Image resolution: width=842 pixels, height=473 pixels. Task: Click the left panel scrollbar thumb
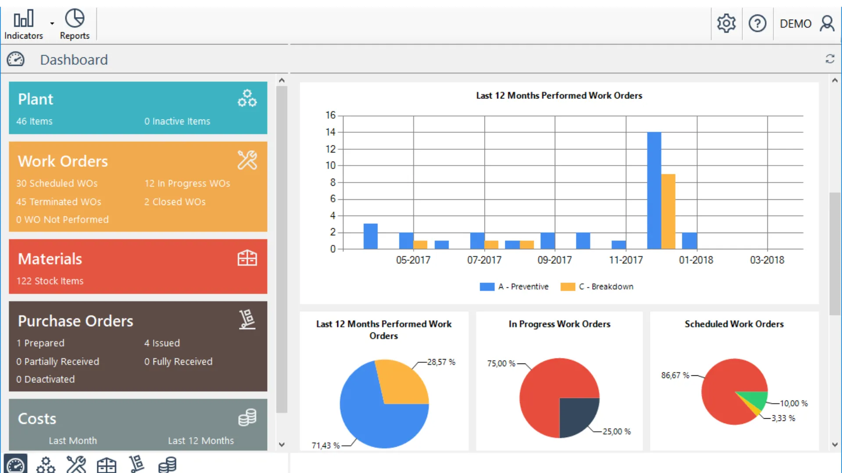tap(282, 250)
